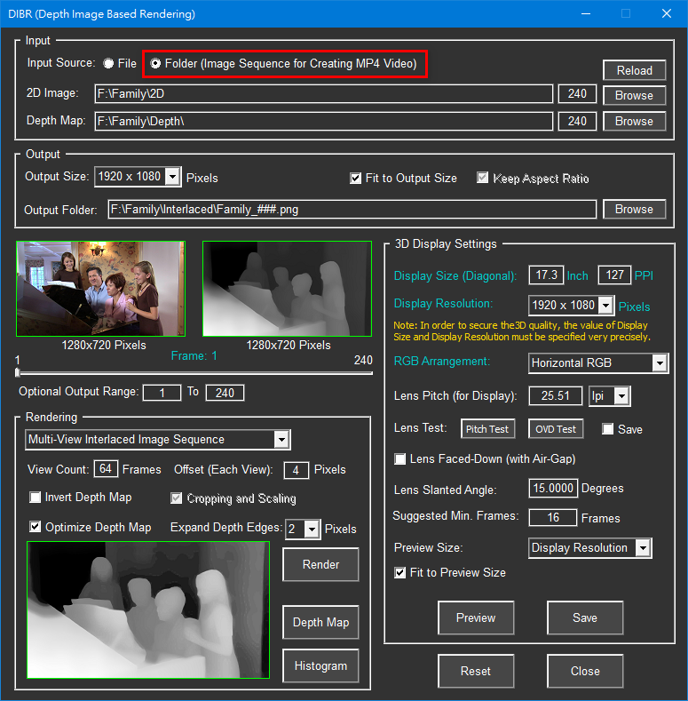The height and width of the screenshot is (701, 688).
Task: Toggle Fit to Preview Size checkbox
Action: 399,573
